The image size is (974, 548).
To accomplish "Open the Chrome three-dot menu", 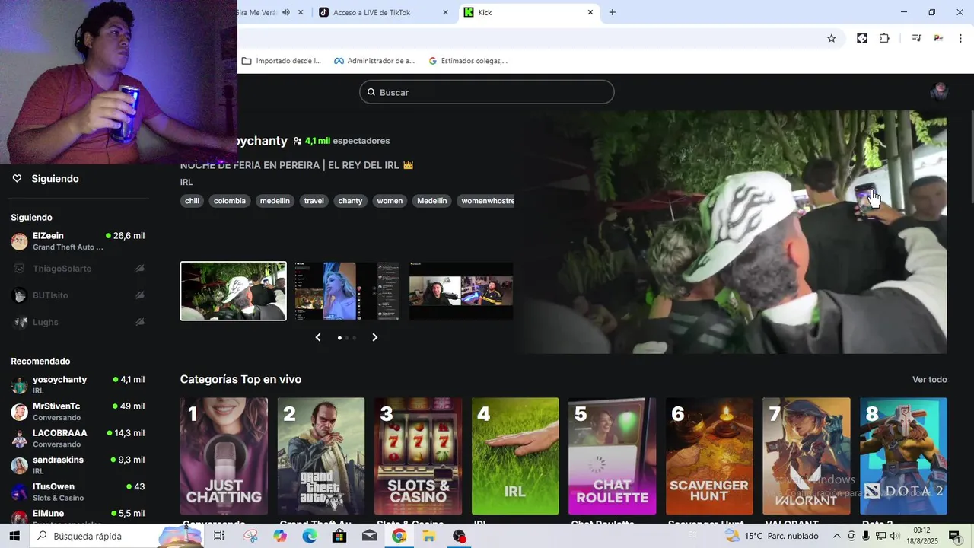I will (961, 38).
